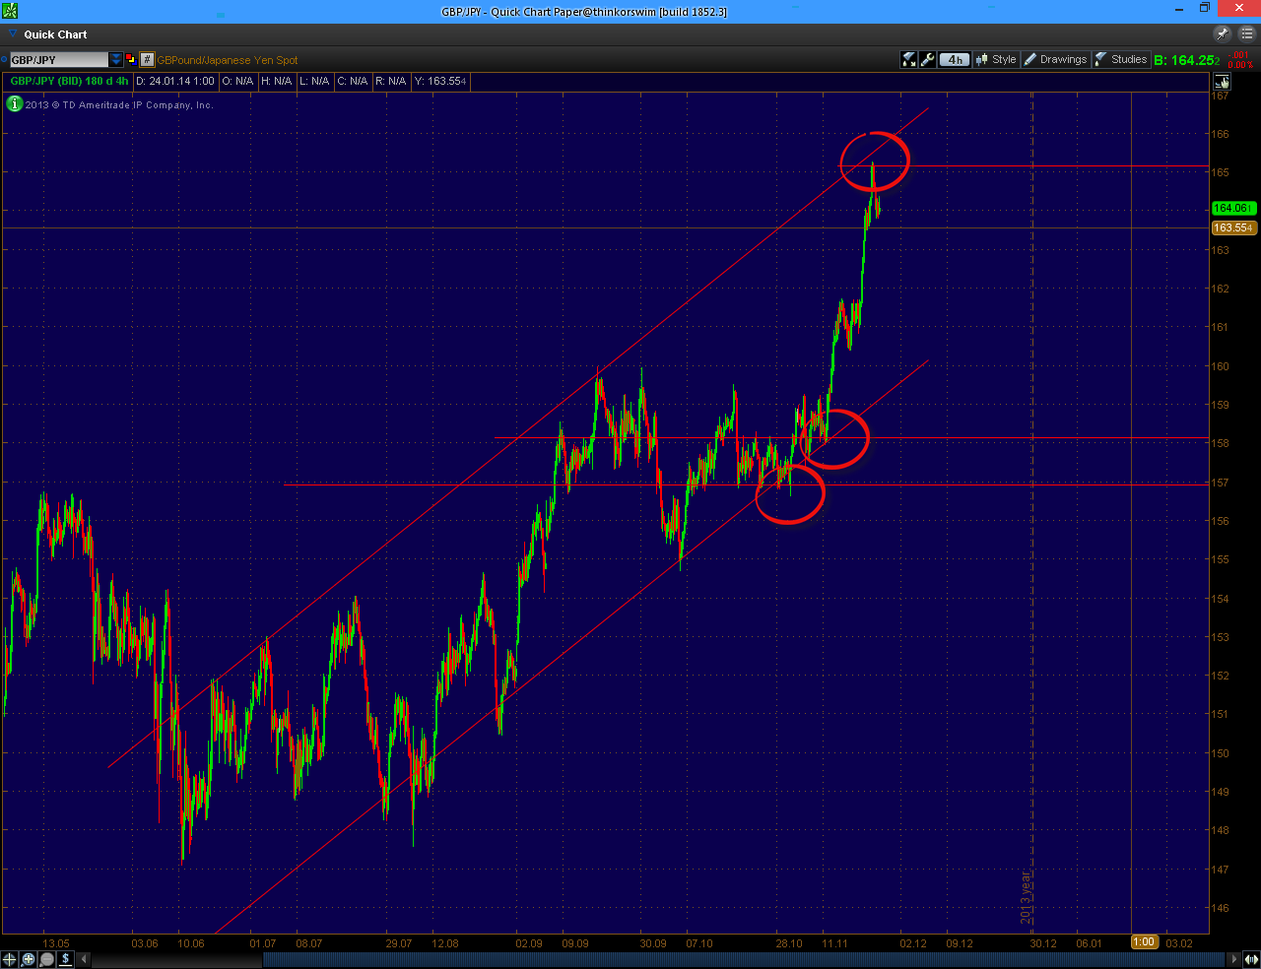Click the 2013 year vertical label
The height and width of the screenshot is (969, 1261).
(1026, 897)
